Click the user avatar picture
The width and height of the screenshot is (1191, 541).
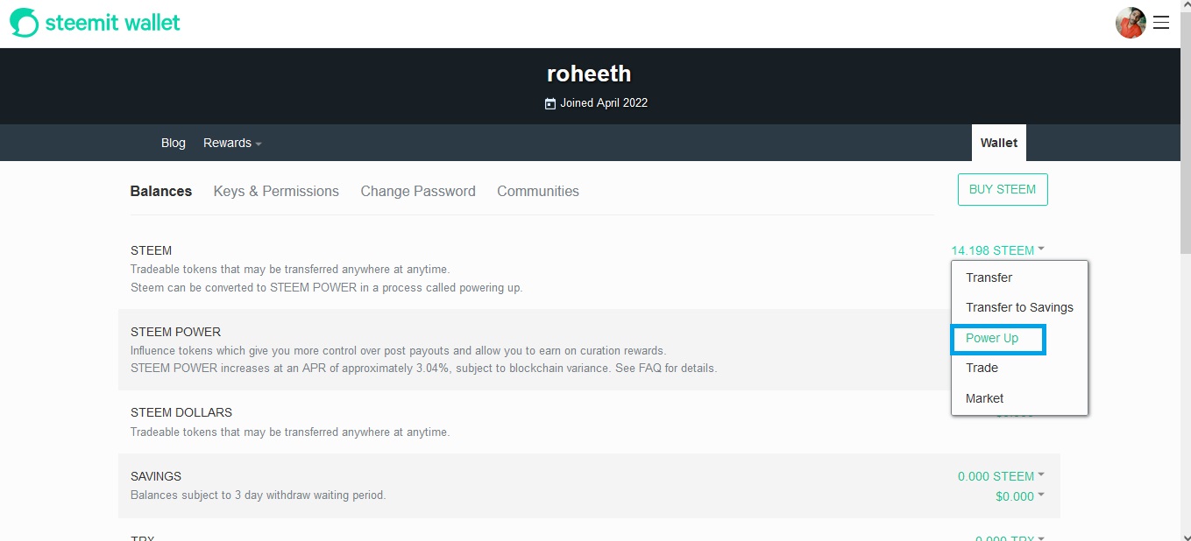click(x=1131, y=23)
